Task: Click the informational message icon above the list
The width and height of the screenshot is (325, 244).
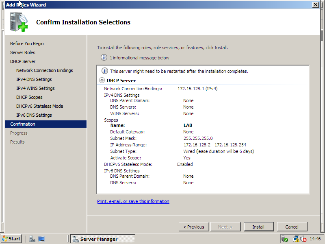Action: 104,58
